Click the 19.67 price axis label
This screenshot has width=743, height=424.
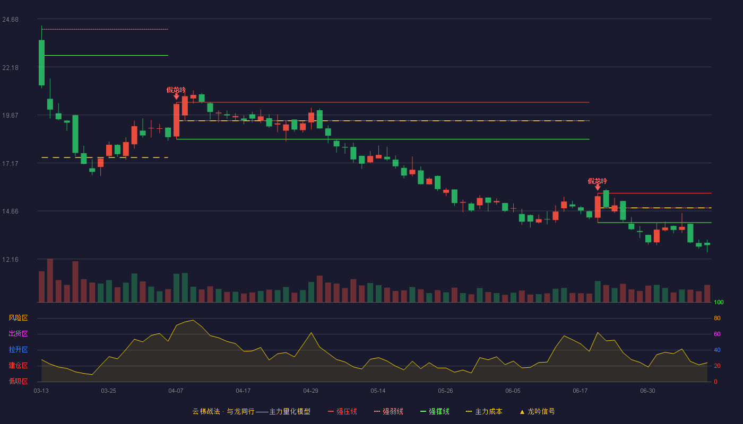pyautogui.click(x=10, y=115)
